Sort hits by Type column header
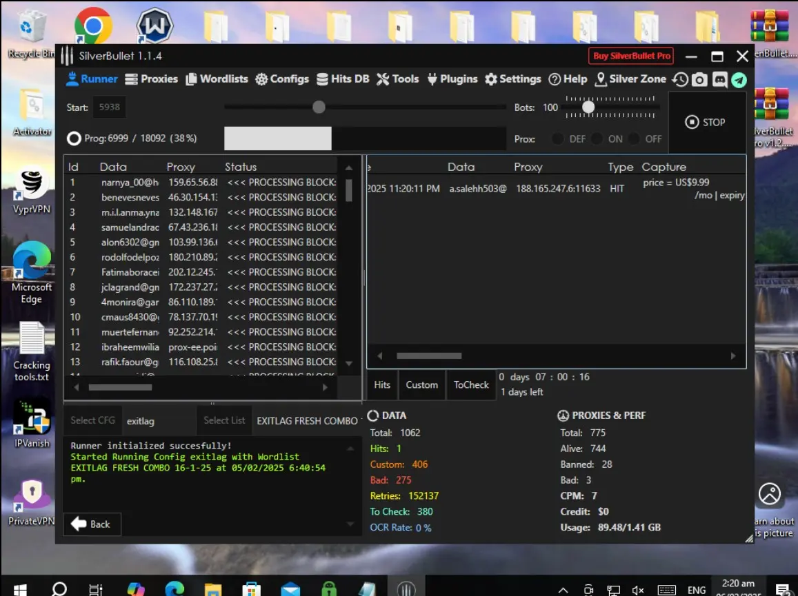798x596 pixels. [x=620, y=167]
